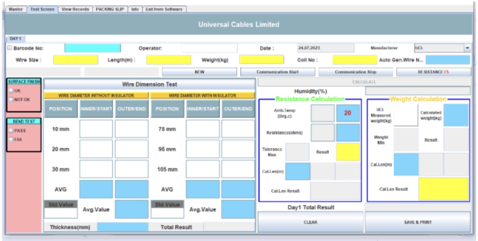Click 105 mm INNER/START cell
The width and height of the screenshot is (478, 241).
(203, 169)
